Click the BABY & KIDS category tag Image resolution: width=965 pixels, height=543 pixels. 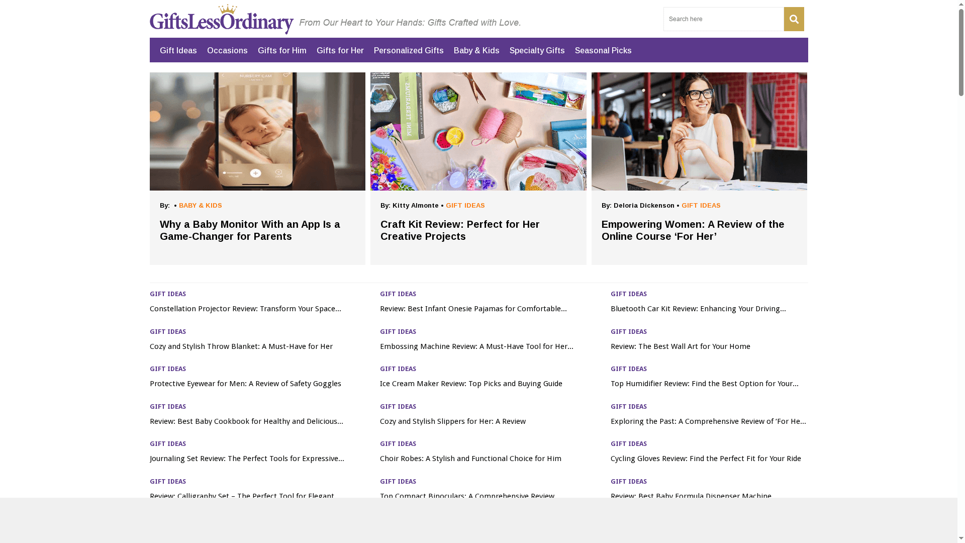pyautogui.click(x=200, y=205)
